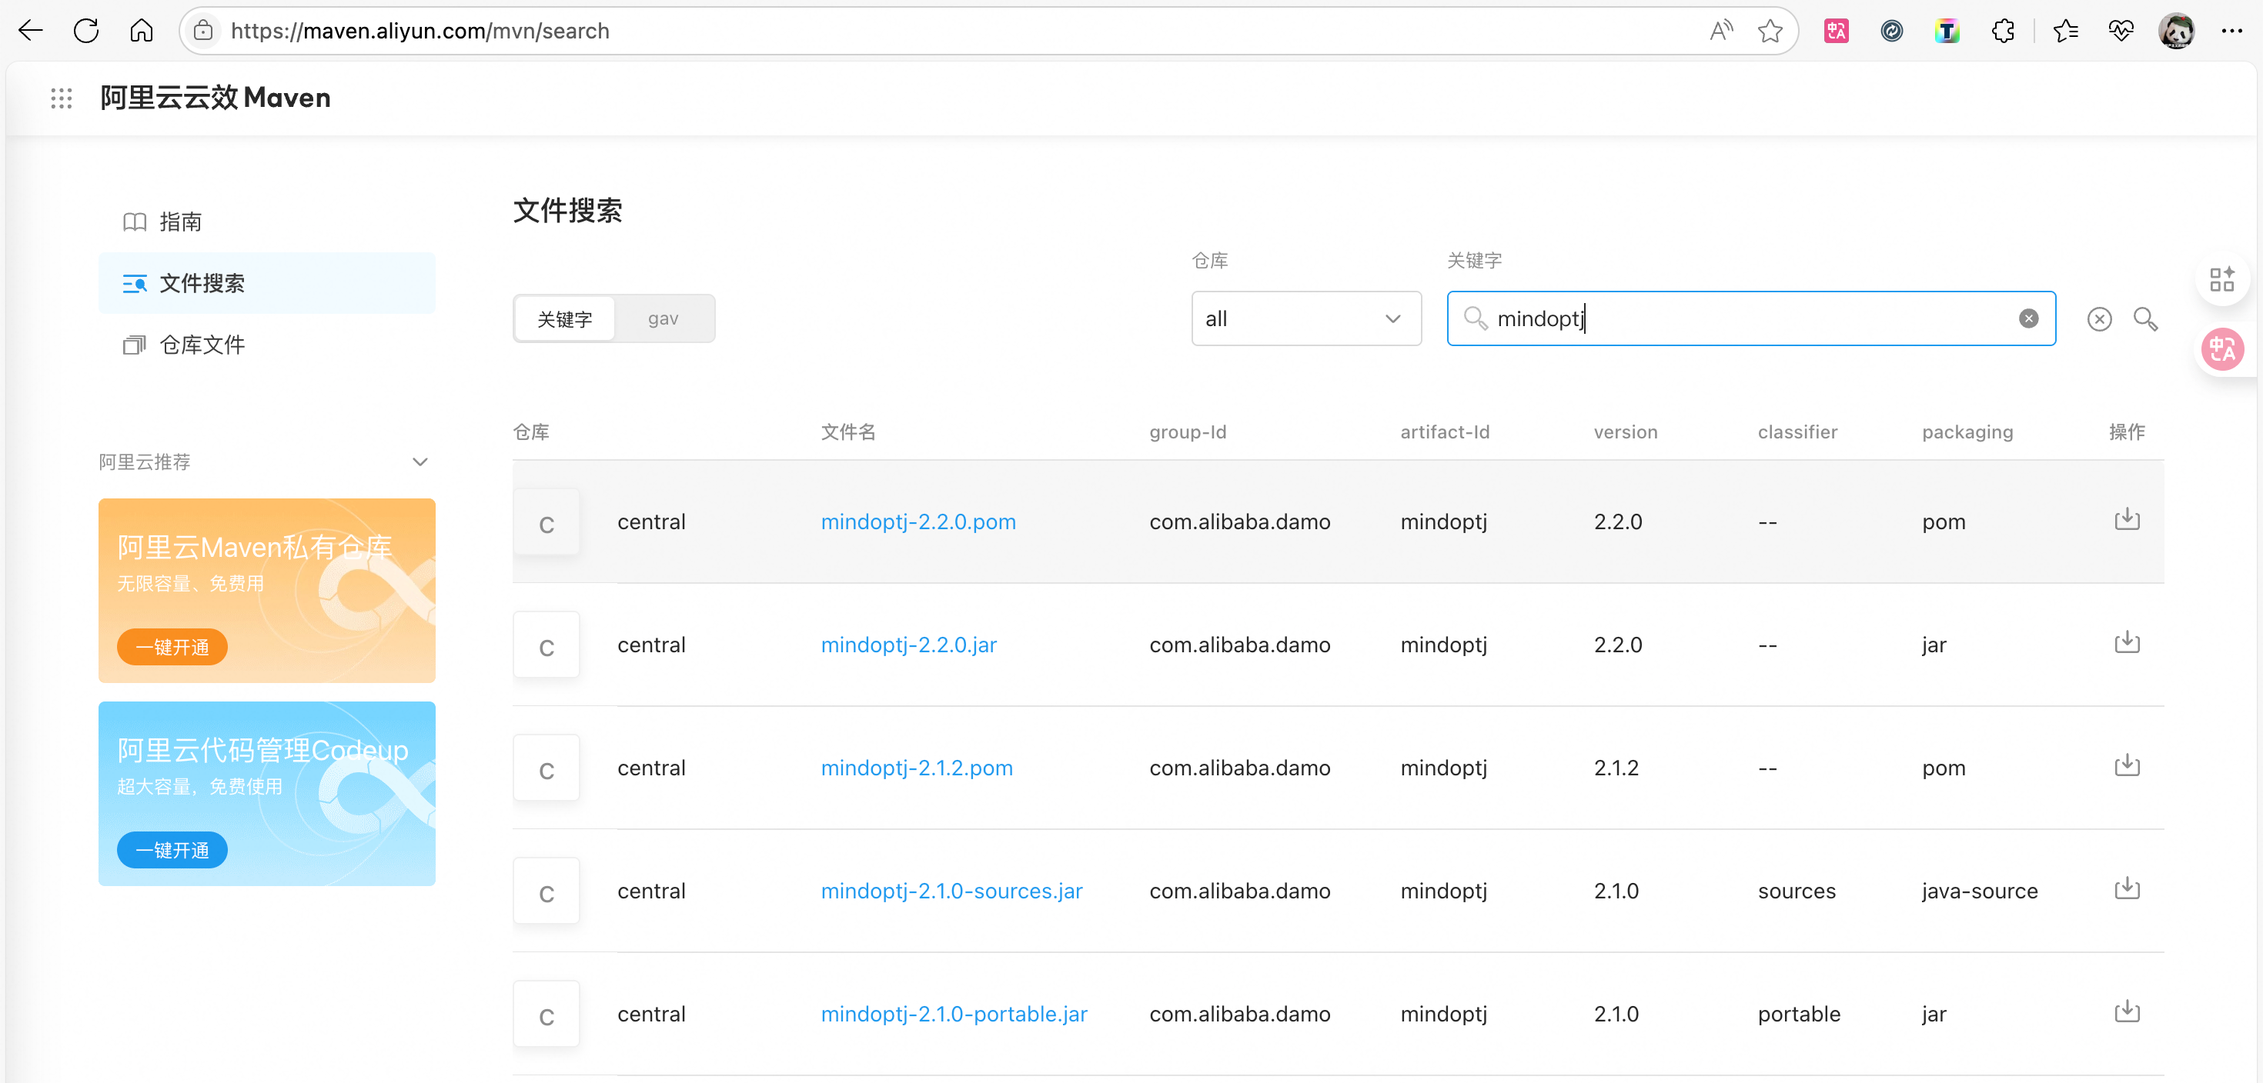Select the 文件搜索 sidebar item
Image resolution: width=2263 pixels, height=1083 pixels.
(266, 282)
